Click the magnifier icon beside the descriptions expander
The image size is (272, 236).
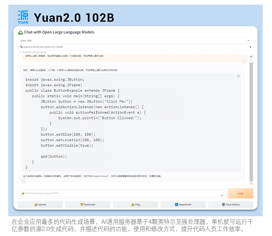21,47
